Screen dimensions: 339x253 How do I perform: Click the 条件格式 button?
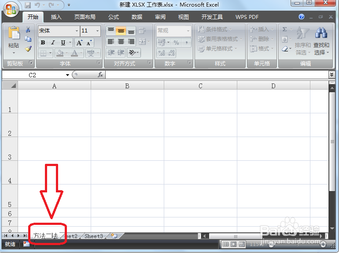point(215,29)
